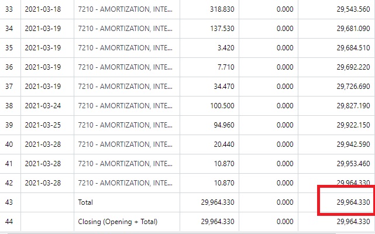Select Closing debit amount 29,964.330 in row 44

[x=218, y=222]
